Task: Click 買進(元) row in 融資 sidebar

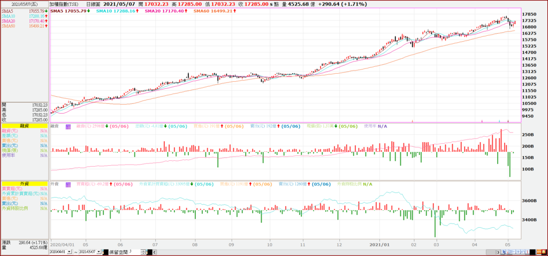Action: (x=25, y=141)
